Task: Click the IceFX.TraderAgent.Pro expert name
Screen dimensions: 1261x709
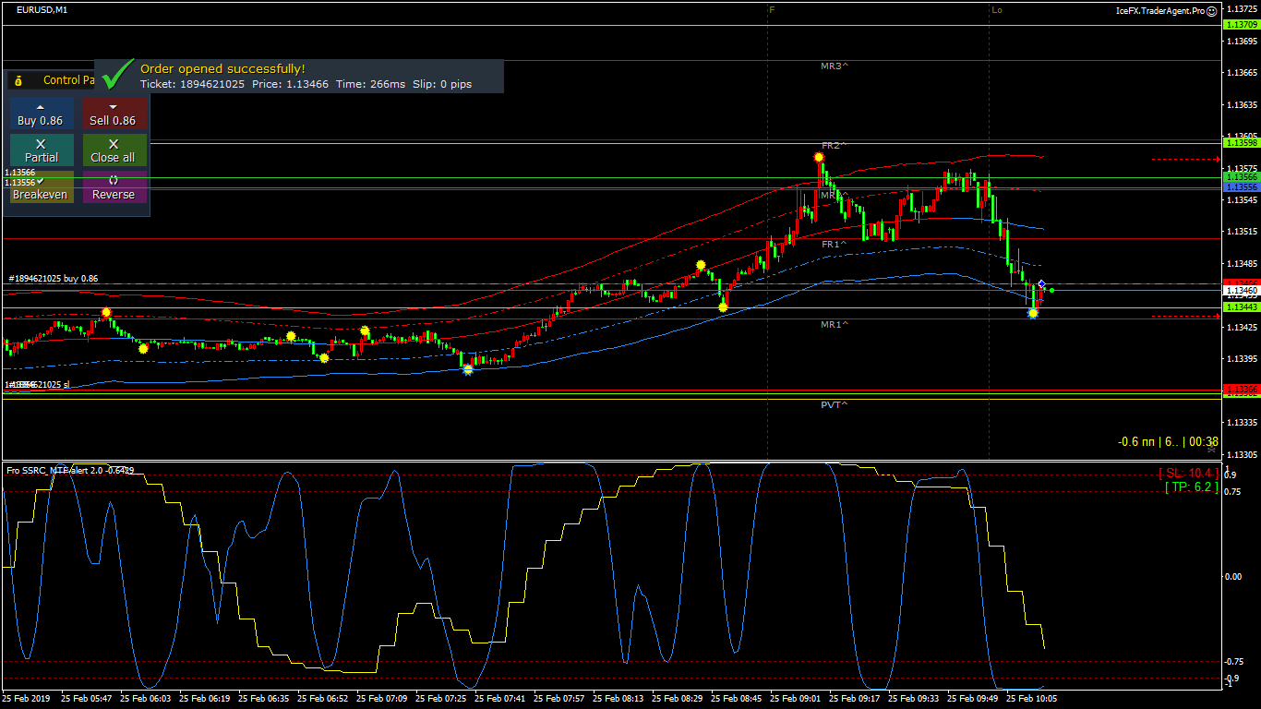Action: click(1159, 11)
